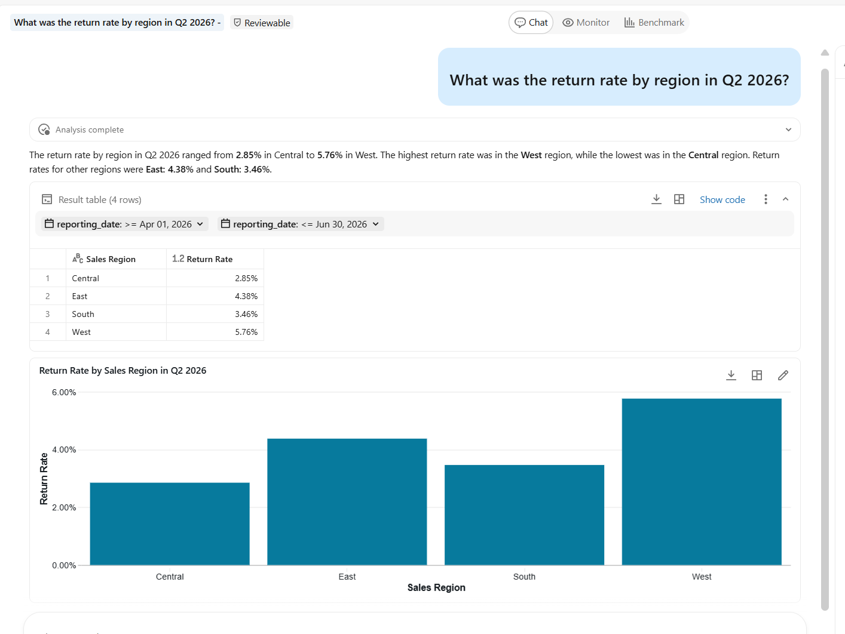Select the South region cell
Image resolution: width=845 pixels, height=634 pixels.
tap(116, 314)
